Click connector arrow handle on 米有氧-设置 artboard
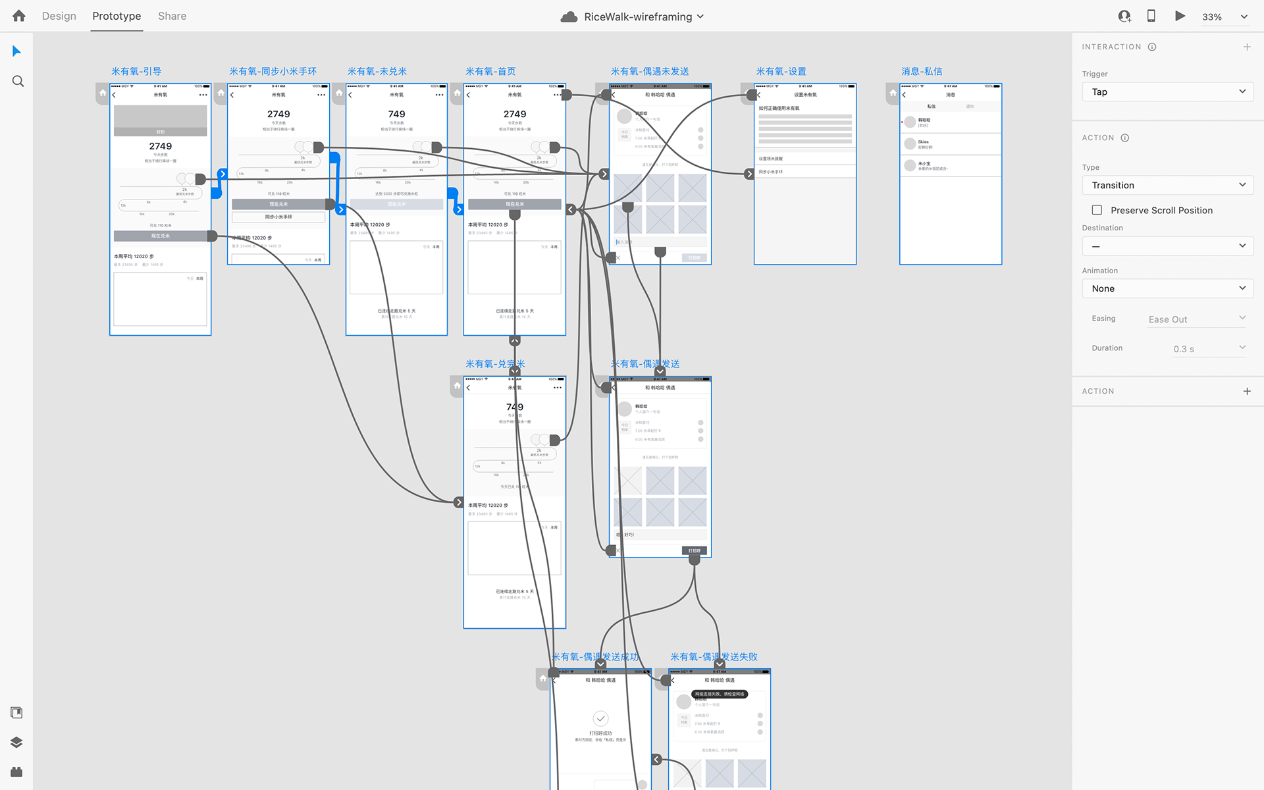This screenshot has height=790, width=1264. click(749, 174)
